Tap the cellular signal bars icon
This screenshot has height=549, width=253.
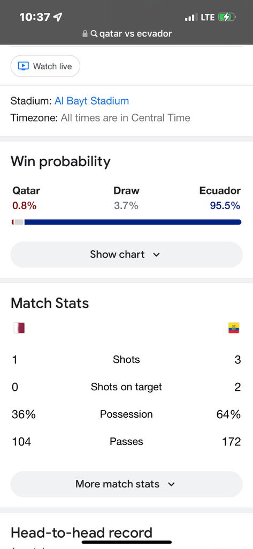pyautogui.click(x=191, y=17)
